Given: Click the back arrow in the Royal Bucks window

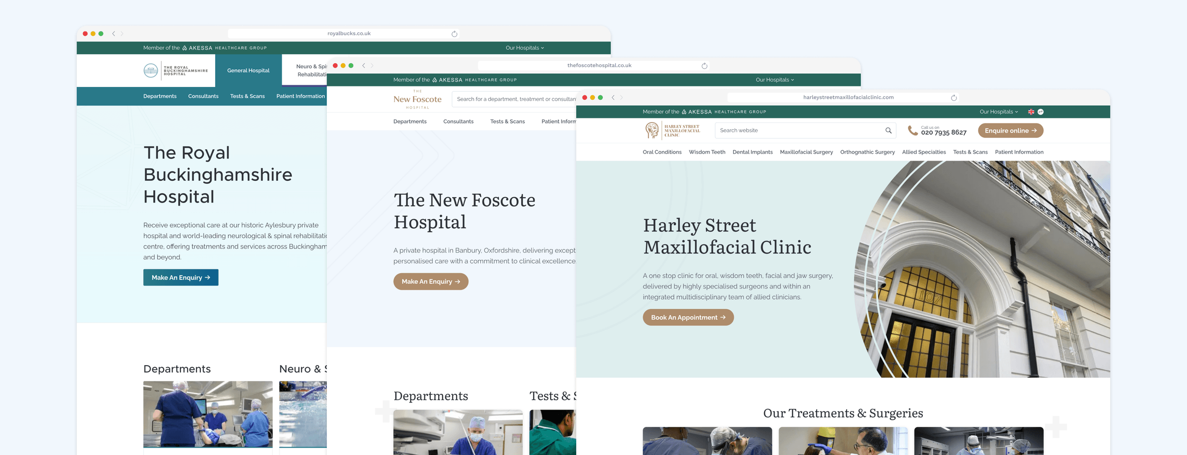Looking at the screenshot, I should click(114, 34).
